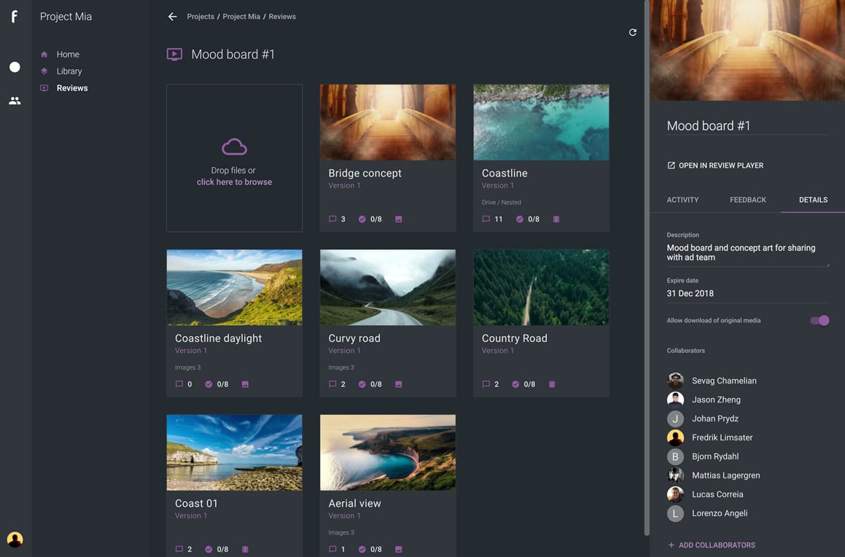This screenshot has height=557, width=845.
Task: Open Projects breadcrumb link
Action: click(x=200, y=17)
